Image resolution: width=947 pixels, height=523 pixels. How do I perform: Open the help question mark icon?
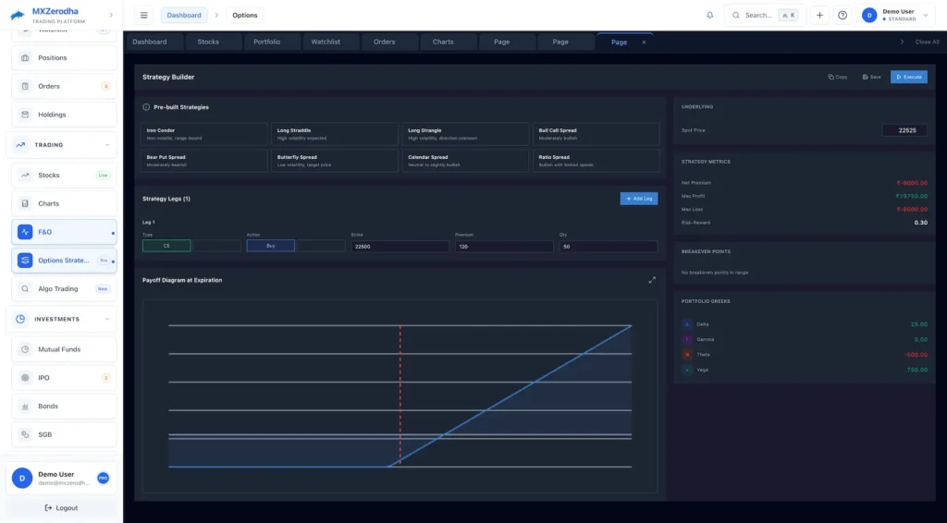(842, 15)
